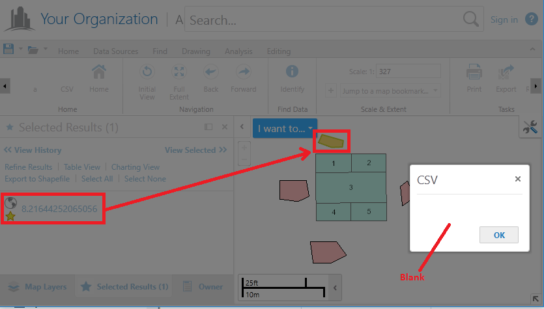Open the Find ribbon tab
Viewport: 544px width, 309px height.
click(160, 51)
